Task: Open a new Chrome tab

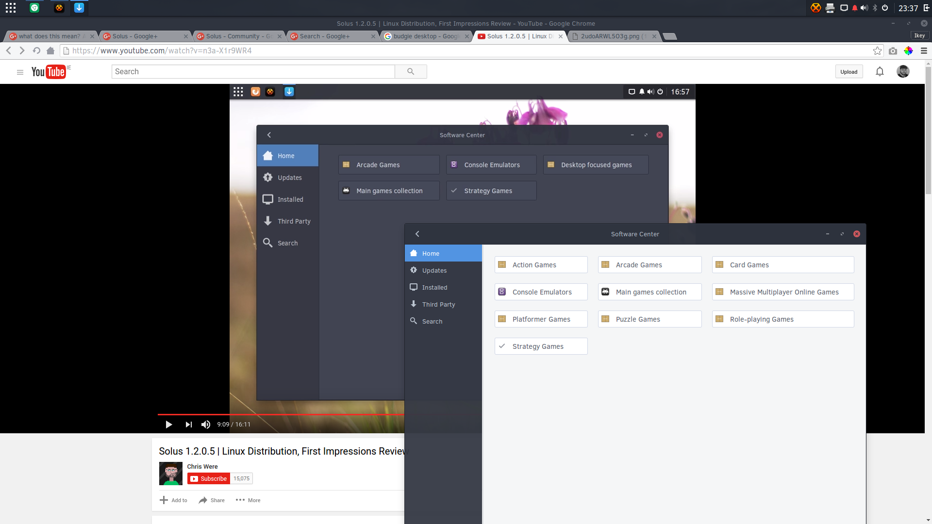Action: [670, 36]
